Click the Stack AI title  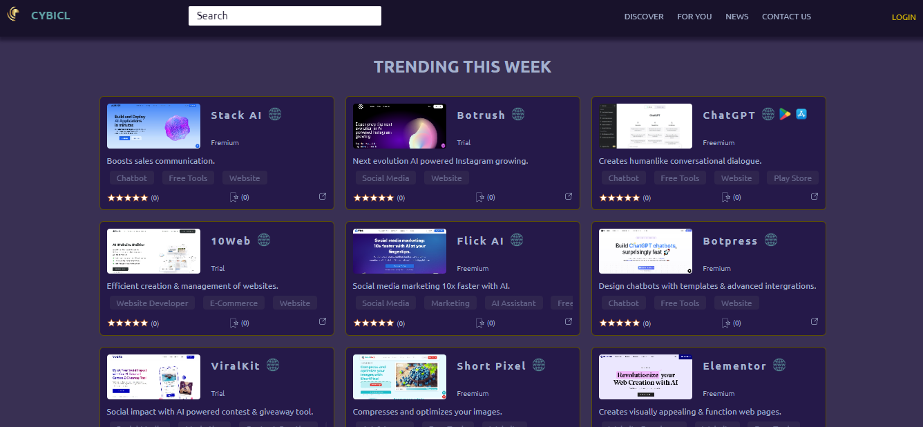click(236, 115)
